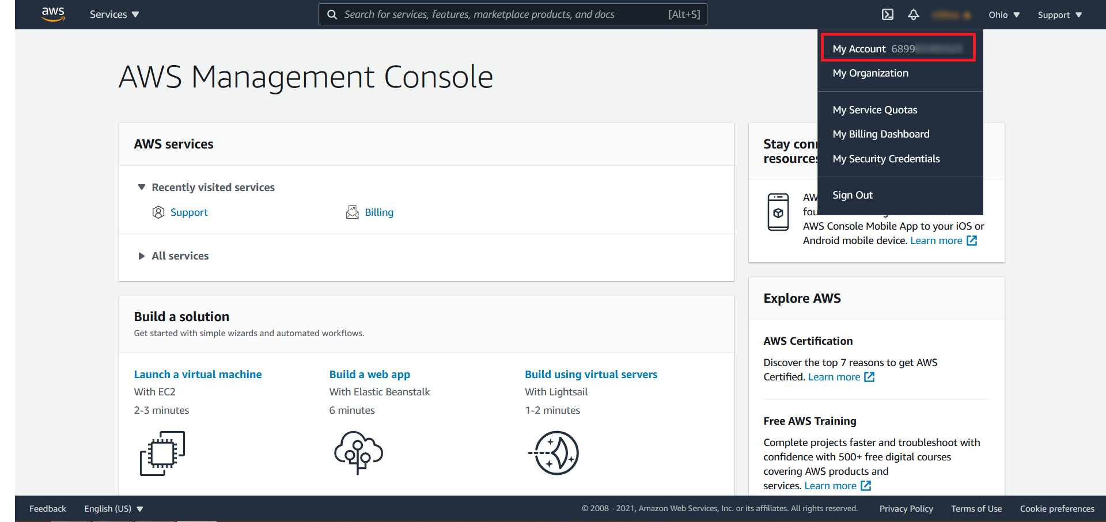This screenshot has height=522, width=1106.
Task: Click external link icon after mobile app Learn more
Action: [x=972, y=241]
